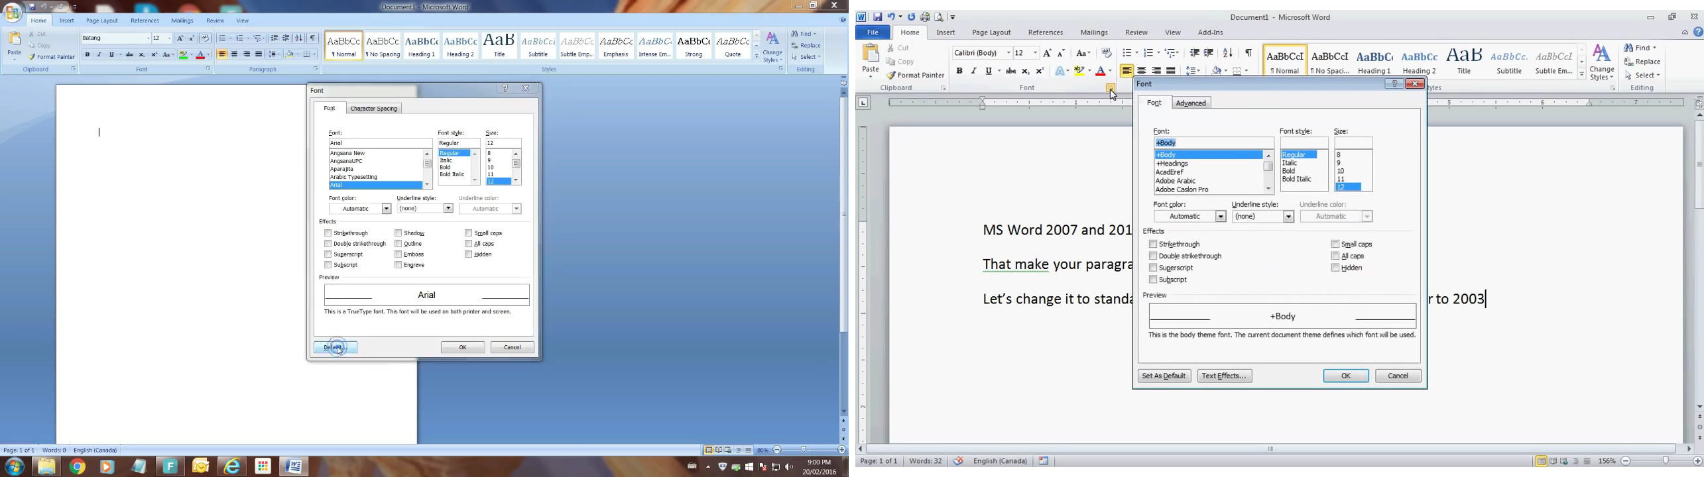Click Italic in the left Word 2007 ribbon
The image size is (1704, 477).
click(99, 55)
